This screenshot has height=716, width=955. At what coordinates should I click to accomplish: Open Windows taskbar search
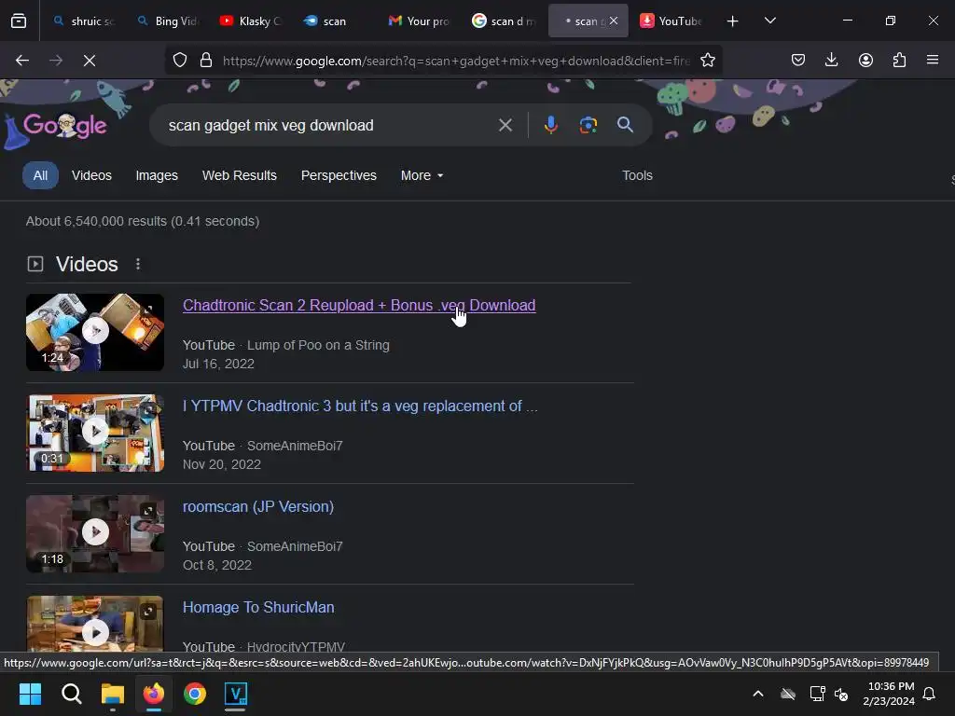tap(71, 694)
